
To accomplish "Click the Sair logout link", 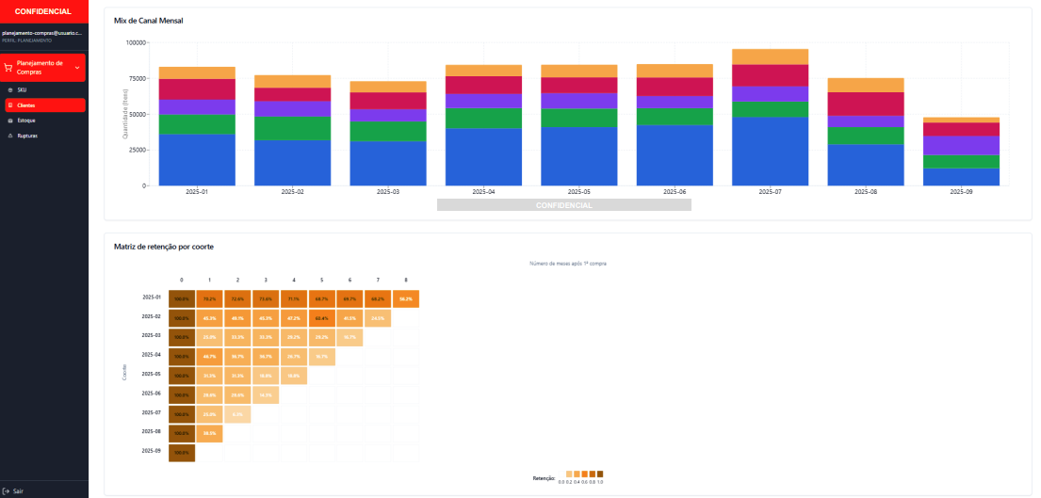I will pyautogui.click(x=19, y=490).
